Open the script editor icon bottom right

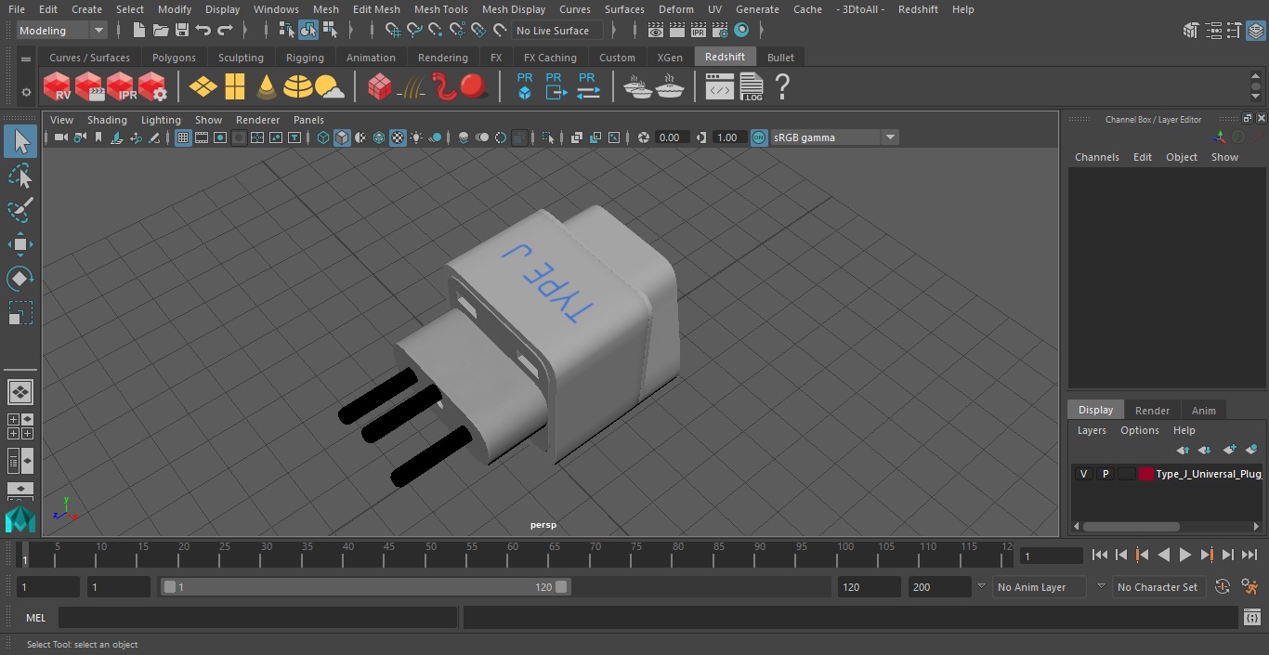tap(1251, 618)
